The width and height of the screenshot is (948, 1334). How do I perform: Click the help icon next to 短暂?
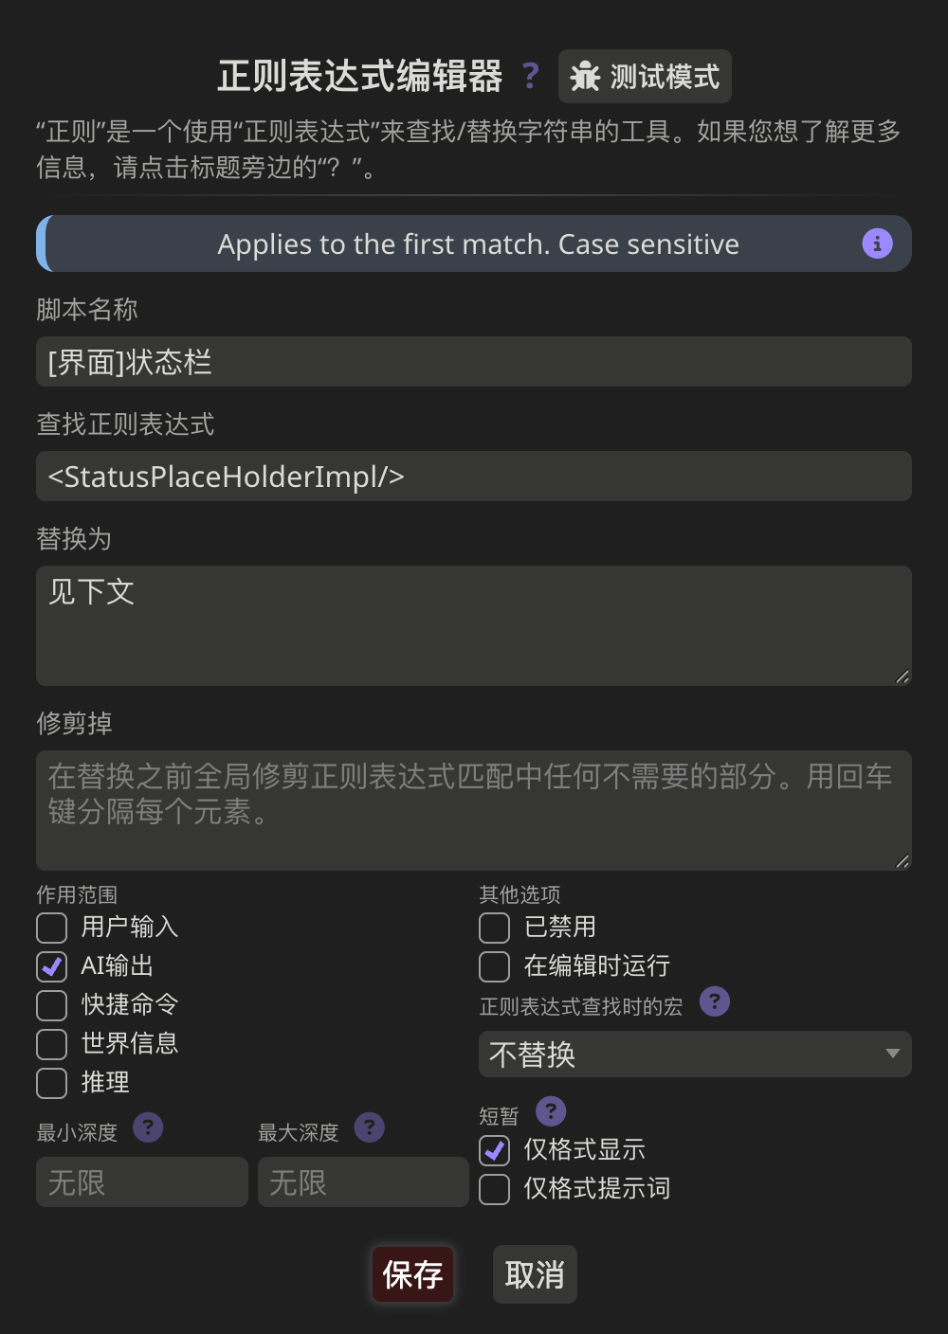pyautogui.click(x=550, y=1111)
